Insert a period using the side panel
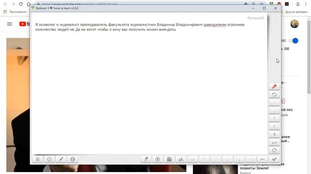The width and height of the screenshot is (311, 174). 274,102
